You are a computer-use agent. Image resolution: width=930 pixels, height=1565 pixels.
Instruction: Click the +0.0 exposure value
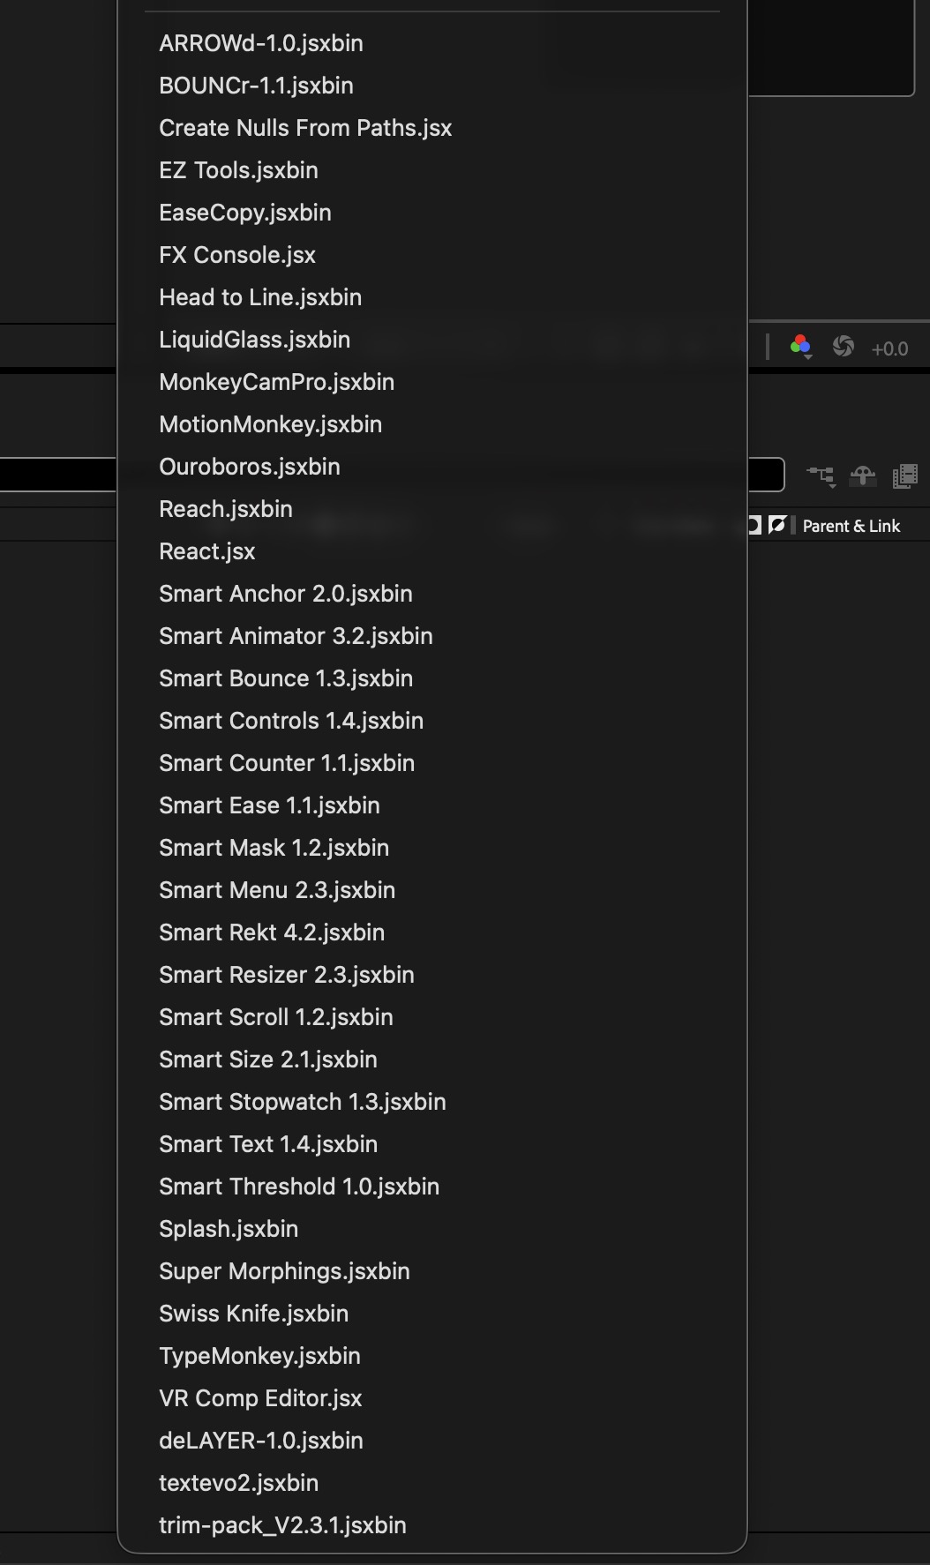(x=889, y=349)
